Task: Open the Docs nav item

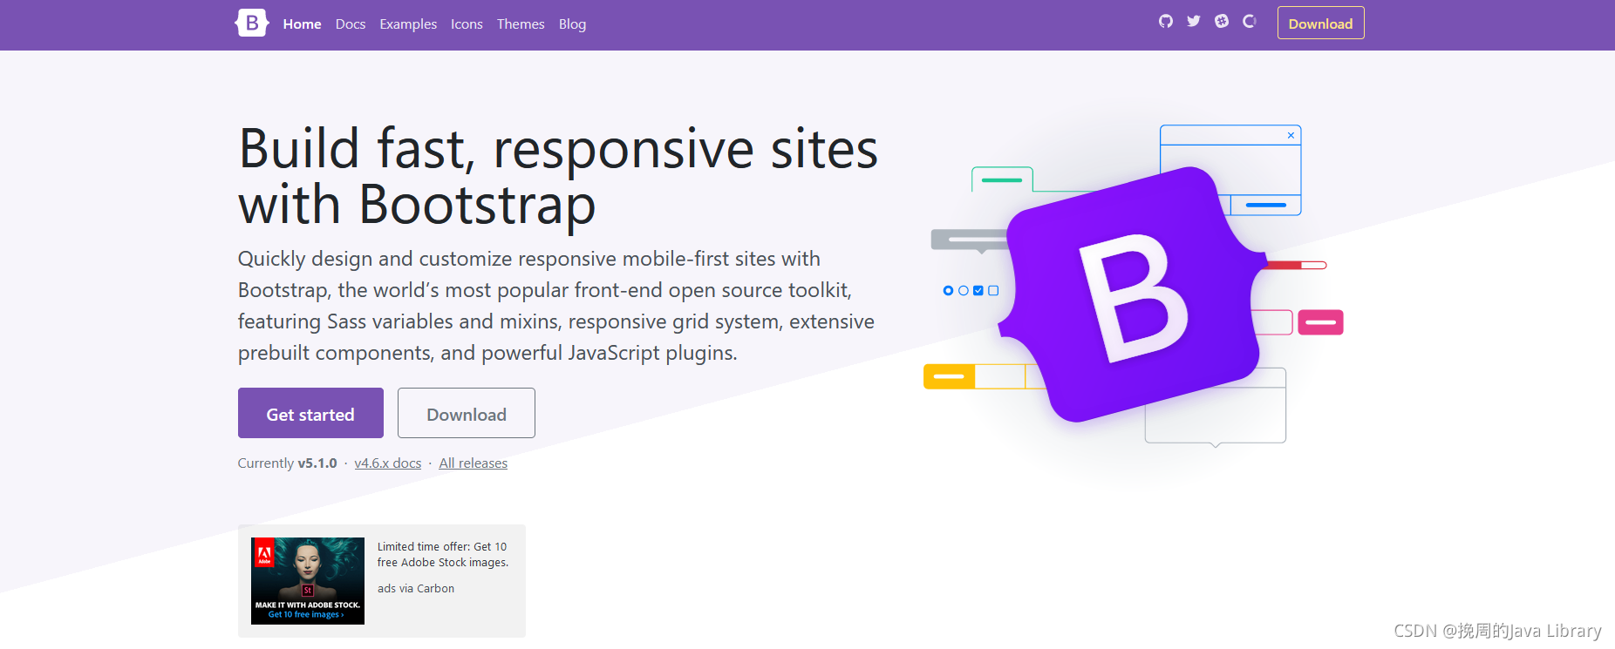Action: tap(351, 24)
